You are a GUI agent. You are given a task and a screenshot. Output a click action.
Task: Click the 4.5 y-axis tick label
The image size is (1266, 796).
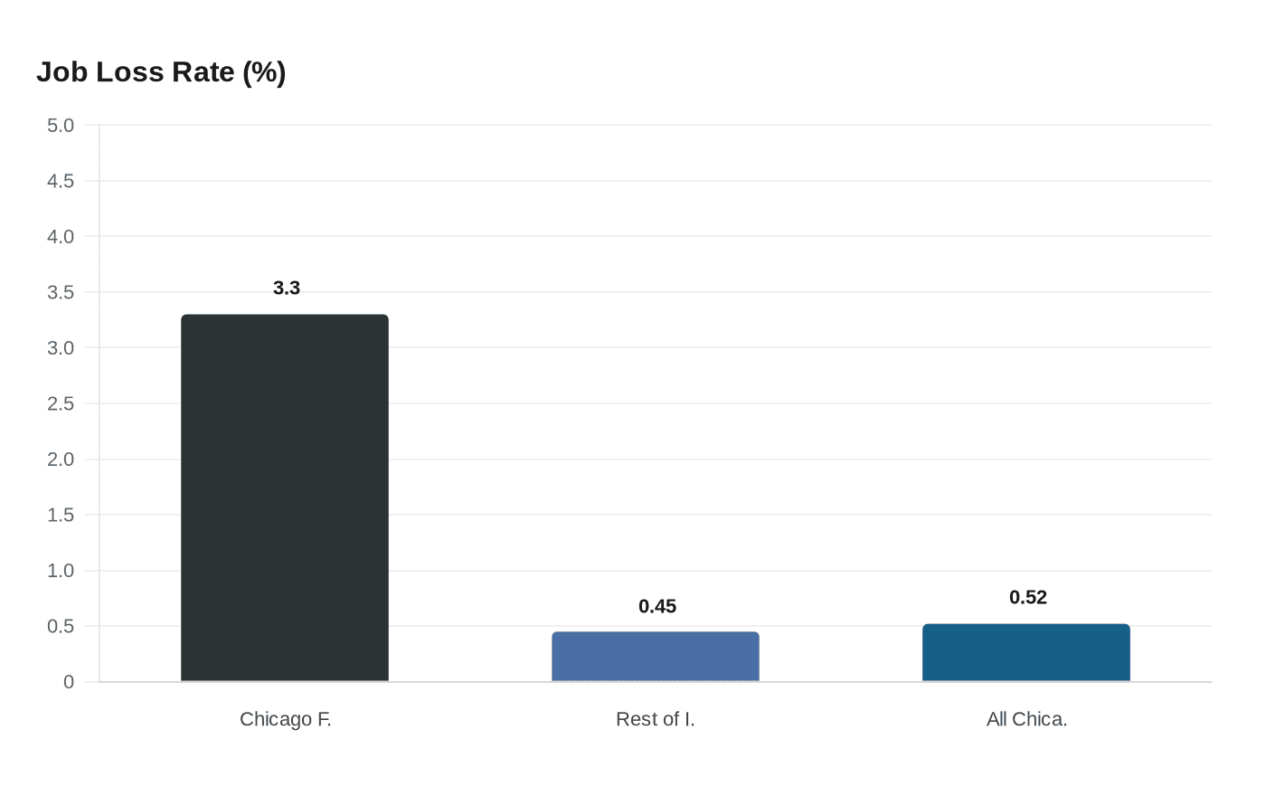[x=61, y=181]
